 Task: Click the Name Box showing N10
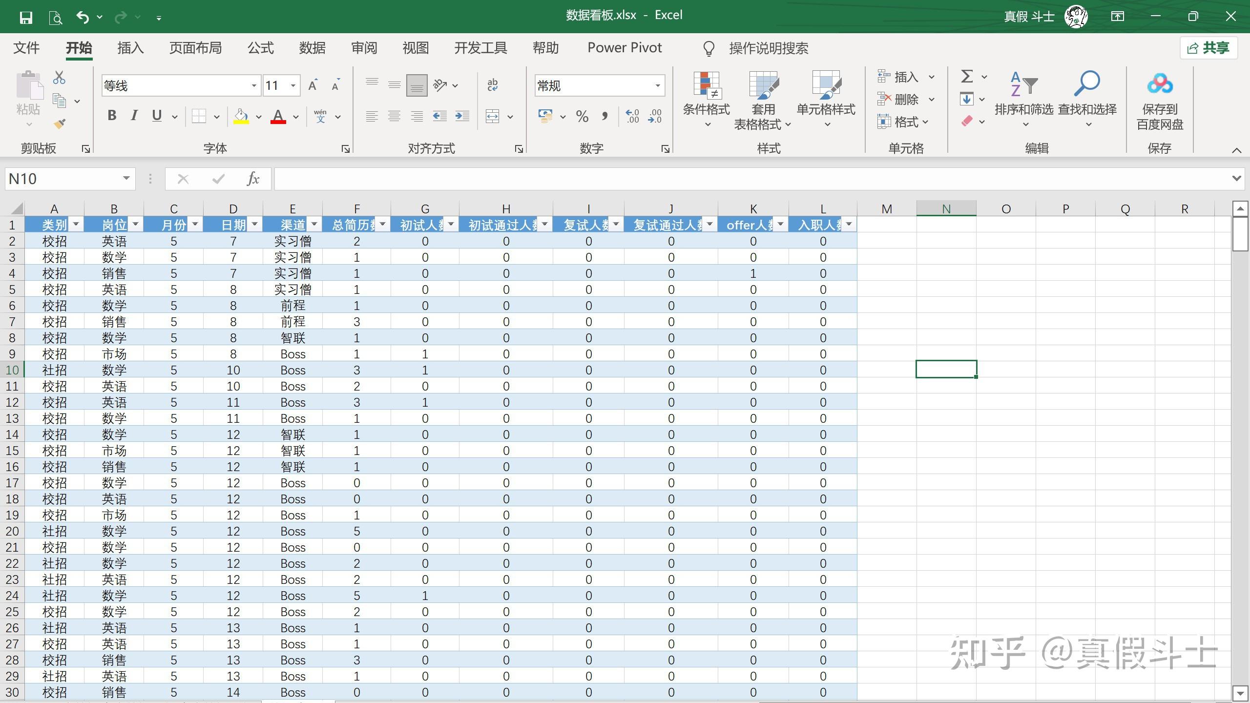[x=63, y=179]
